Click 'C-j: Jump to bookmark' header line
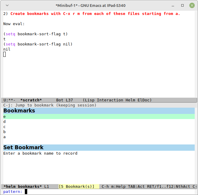 (50, 105)
